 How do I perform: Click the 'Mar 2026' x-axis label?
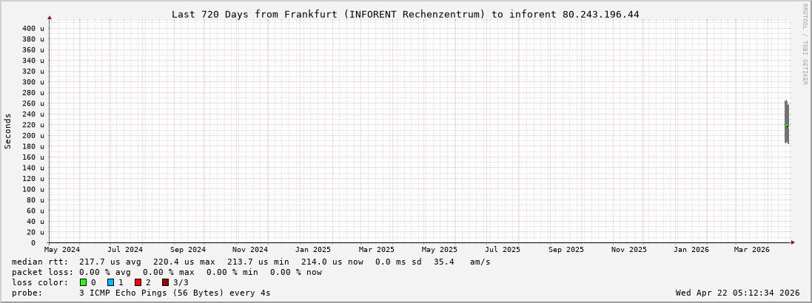(x=751, y=250)
